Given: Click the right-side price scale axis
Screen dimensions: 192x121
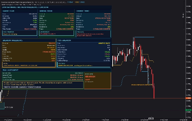Looking at the screenshot, I should pyautogui.click(x=189, y=59).
